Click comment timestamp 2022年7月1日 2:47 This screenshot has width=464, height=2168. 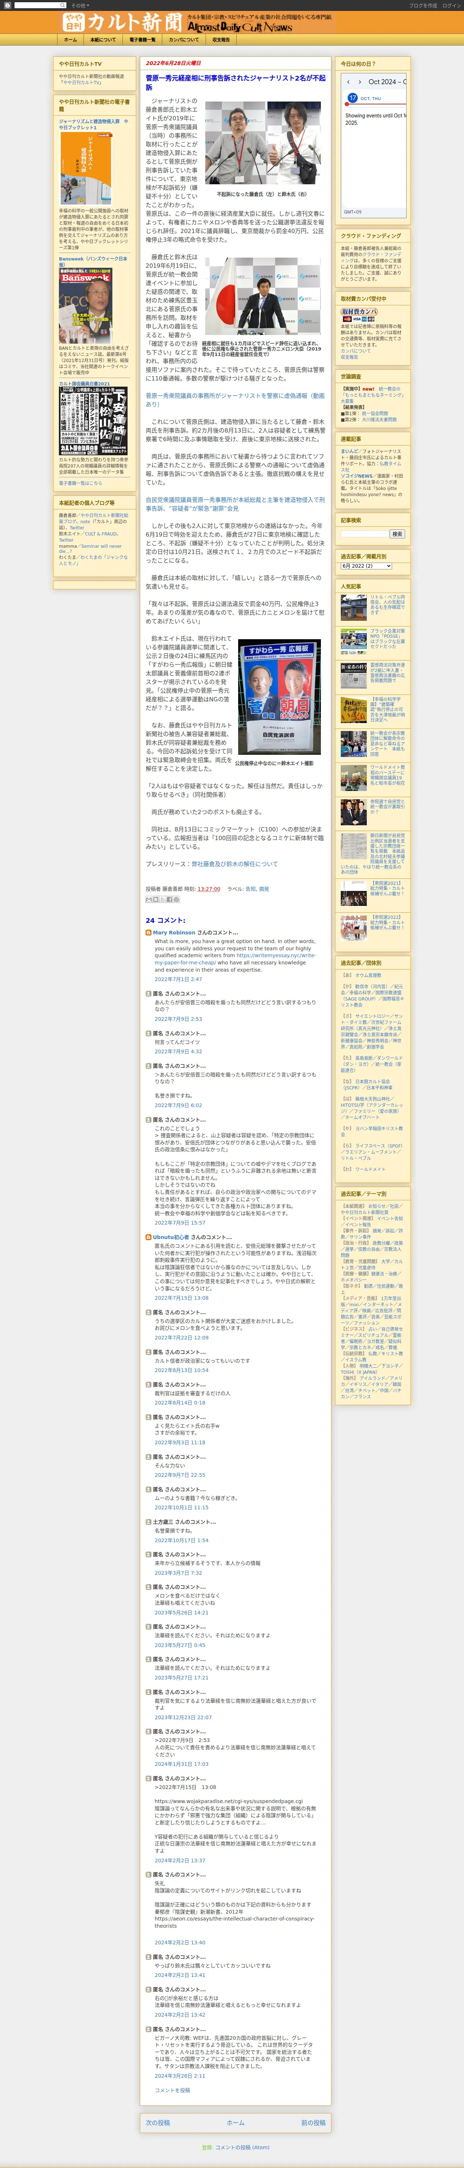coord(178,979)
